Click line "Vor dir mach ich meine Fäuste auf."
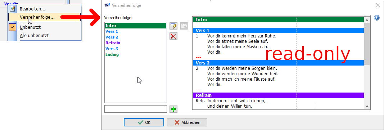 pos(241,79)
